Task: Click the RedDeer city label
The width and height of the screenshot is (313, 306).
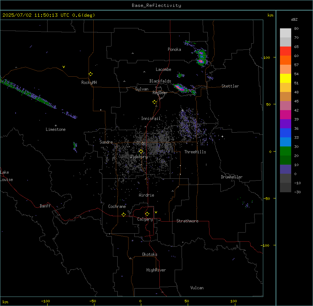Action: point(160,93)
